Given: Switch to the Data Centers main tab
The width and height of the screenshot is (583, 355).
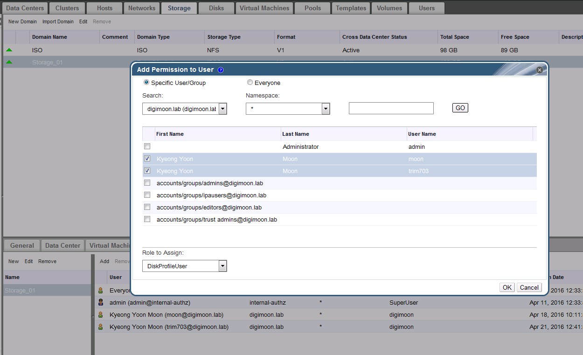Looking at the screenshot, I should pyautogui.click(x=25, y=8).
